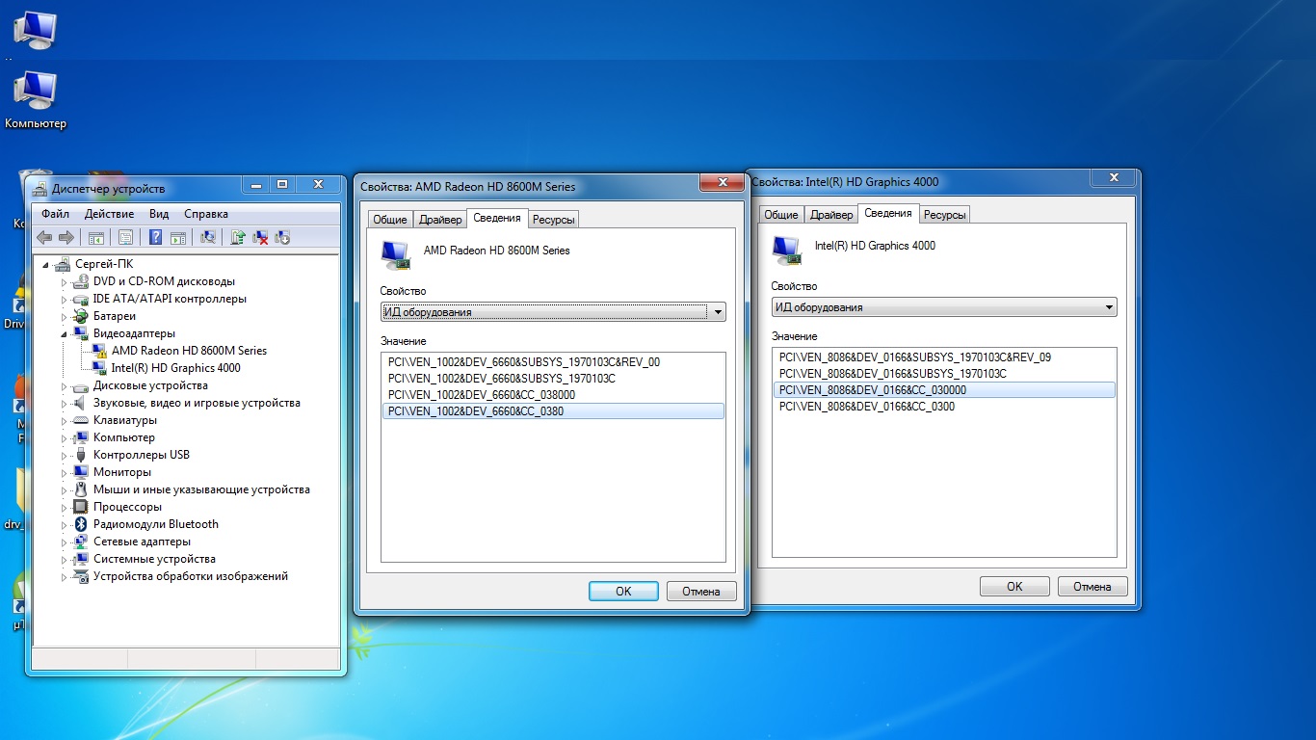Image resolution: width=1316 pixels, height=740 pixels.
Task: Click the Batteries category icon (Батареи)
Action: point(81,316)
